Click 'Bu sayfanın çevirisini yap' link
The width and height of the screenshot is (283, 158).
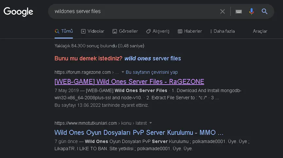click(x=152, y=72)
